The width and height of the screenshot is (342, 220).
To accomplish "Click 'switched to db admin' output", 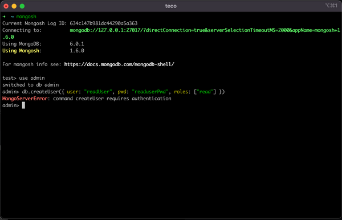I will click(x=31, y=85).
